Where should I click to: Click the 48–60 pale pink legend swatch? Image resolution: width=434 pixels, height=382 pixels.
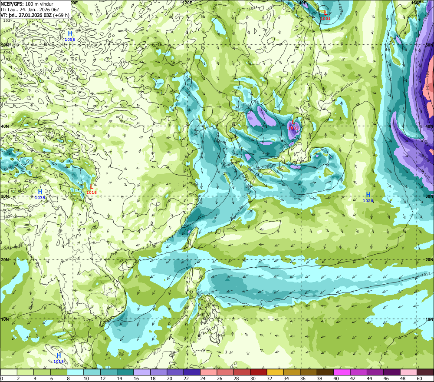tap(408, 372)
